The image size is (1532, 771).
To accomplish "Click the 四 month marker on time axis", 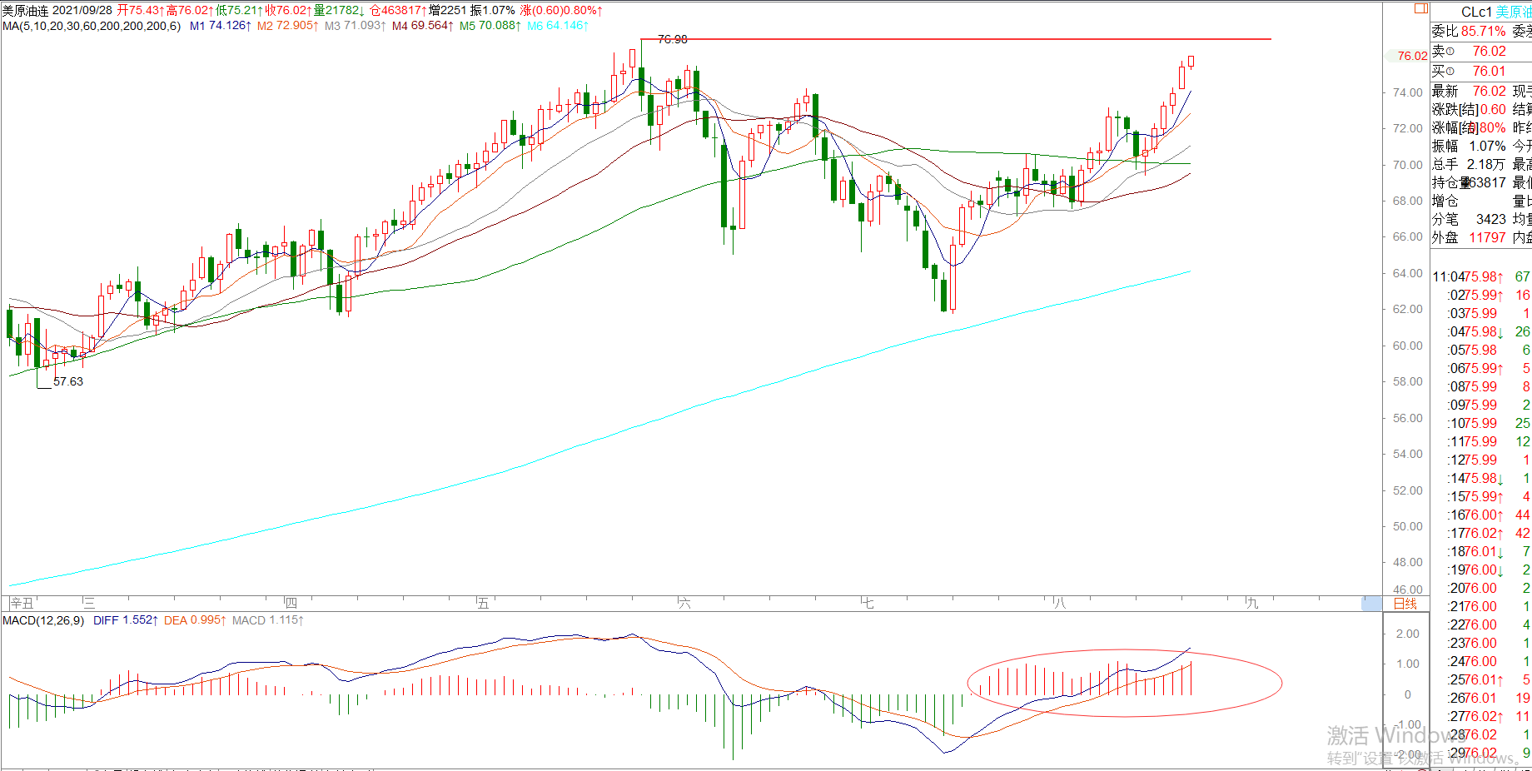I will tap(291, 604).
